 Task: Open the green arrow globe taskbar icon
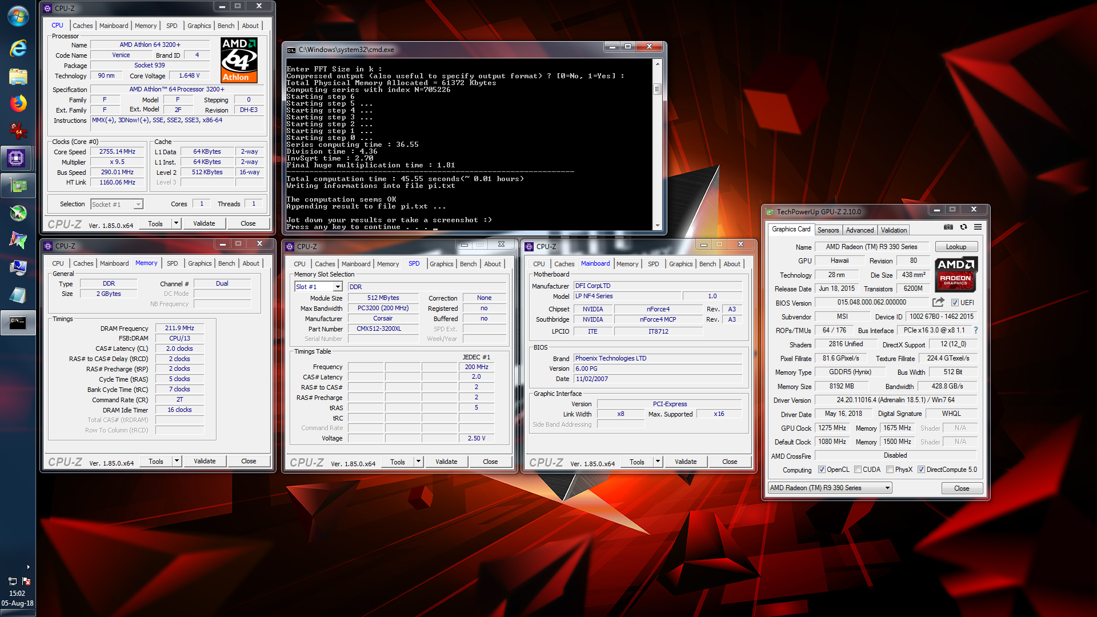(18, 213)
